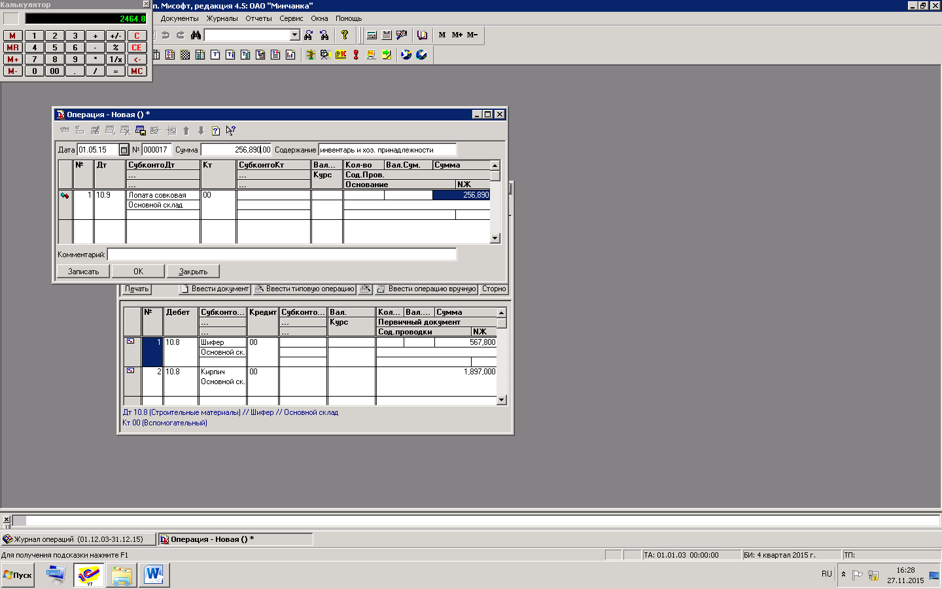Click the save rows icon in operation toolbar
The width and height of the screenshot is (942, 589).
pos(140,130)
